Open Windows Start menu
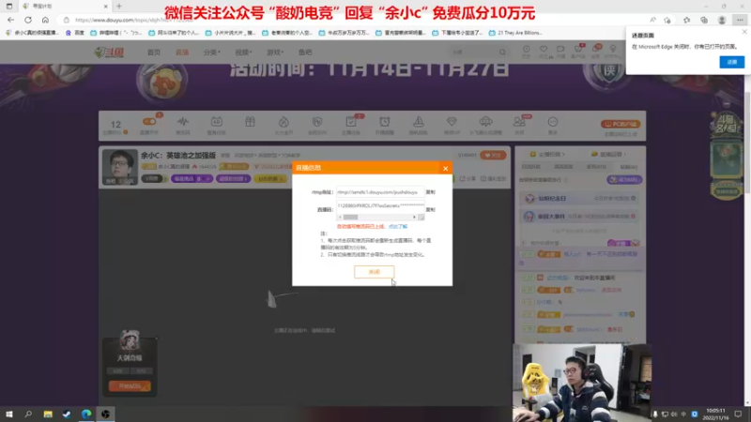 coord(9,414)
